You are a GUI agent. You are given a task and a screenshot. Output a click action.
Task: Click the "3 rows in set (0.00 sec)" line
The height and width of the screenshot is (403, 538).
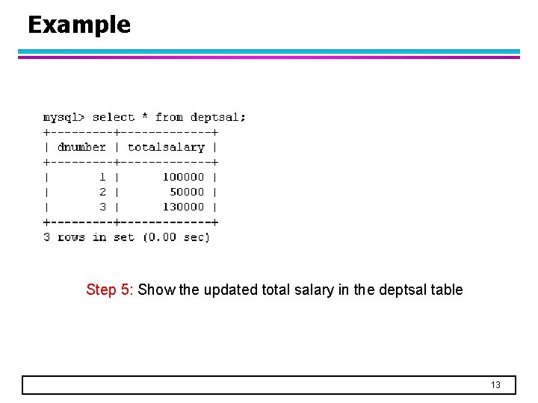tap(126, 237)
